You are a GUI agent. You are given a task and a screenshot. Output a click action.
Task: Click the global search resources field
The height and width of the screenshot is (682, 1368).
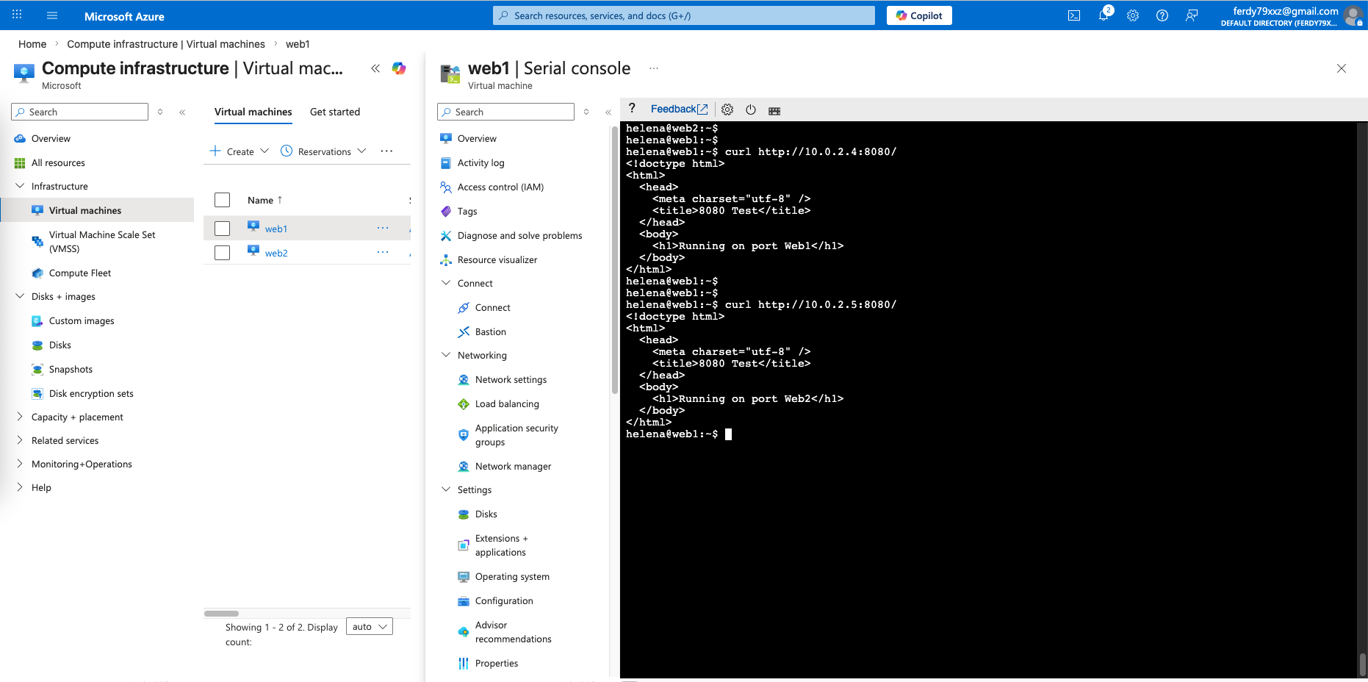click(x=683, y=15)
